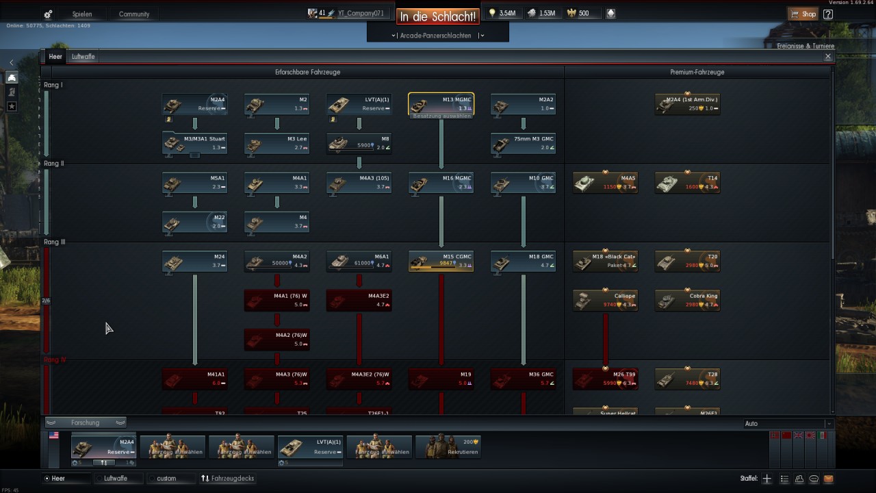This screenshot has height=493, width=876.
Task: Open Fahrzeugdecks presets
Action: 228,479
